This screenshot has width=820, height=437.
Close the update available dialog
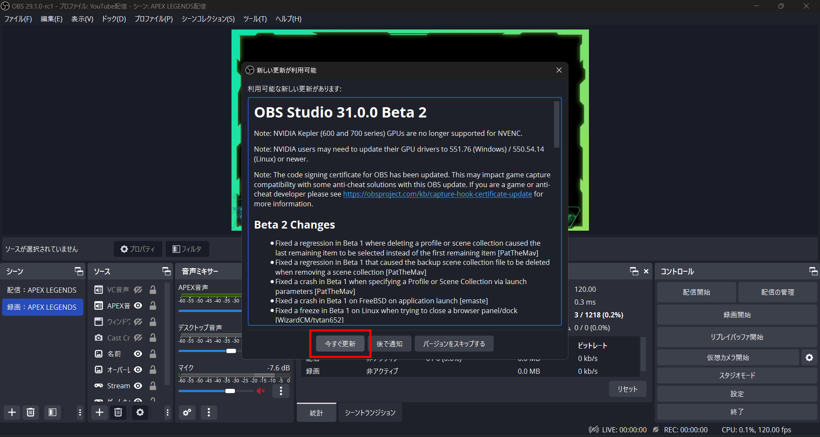click(x=559, y=70)
